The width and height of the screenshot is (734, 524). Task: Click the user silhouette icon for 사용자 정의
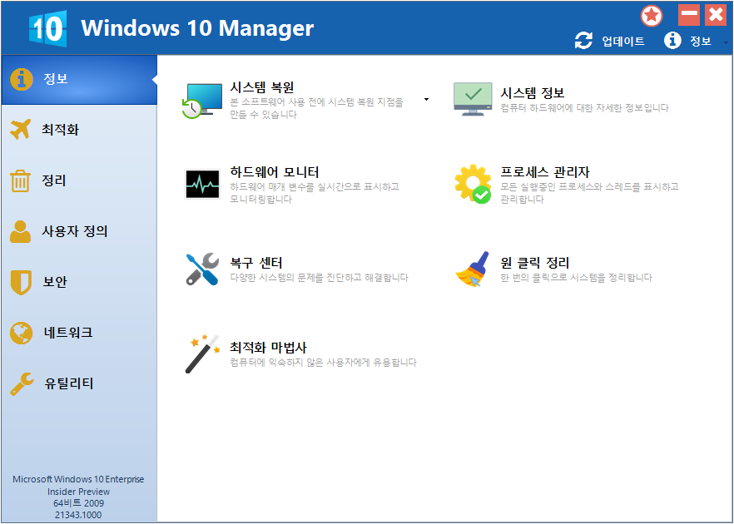pyautogui.click(x=20, y=231)
